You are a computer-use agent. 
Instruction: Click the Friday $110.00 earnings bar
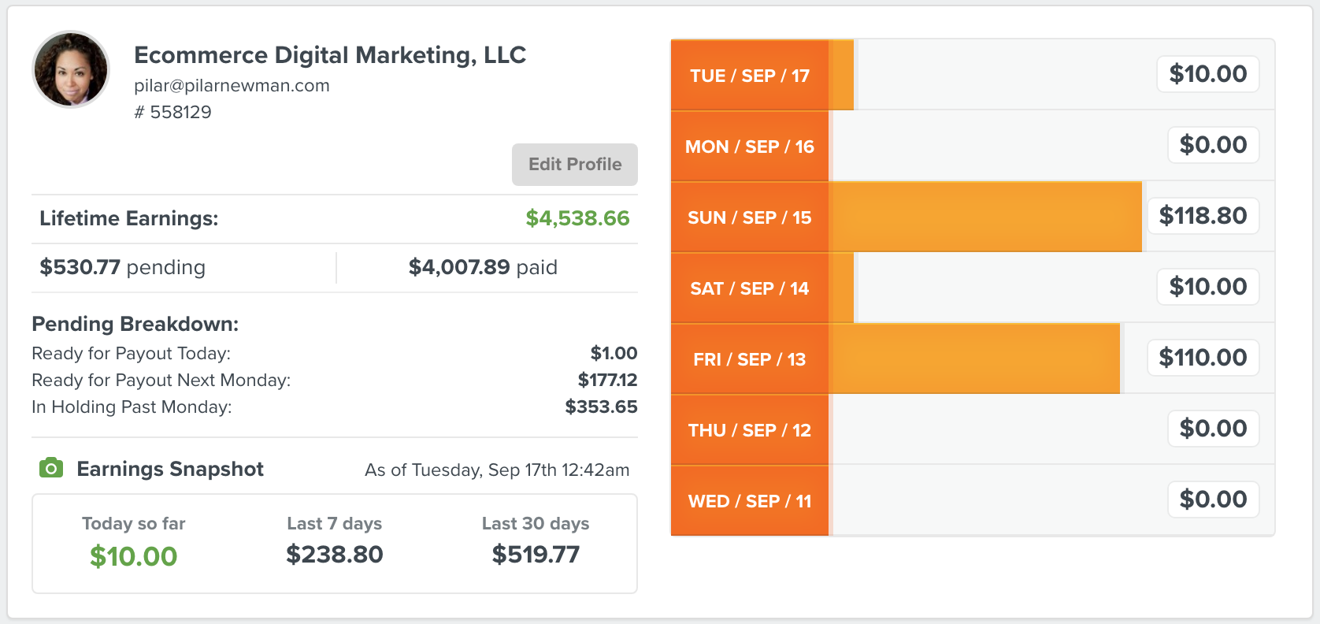(973, 359)
